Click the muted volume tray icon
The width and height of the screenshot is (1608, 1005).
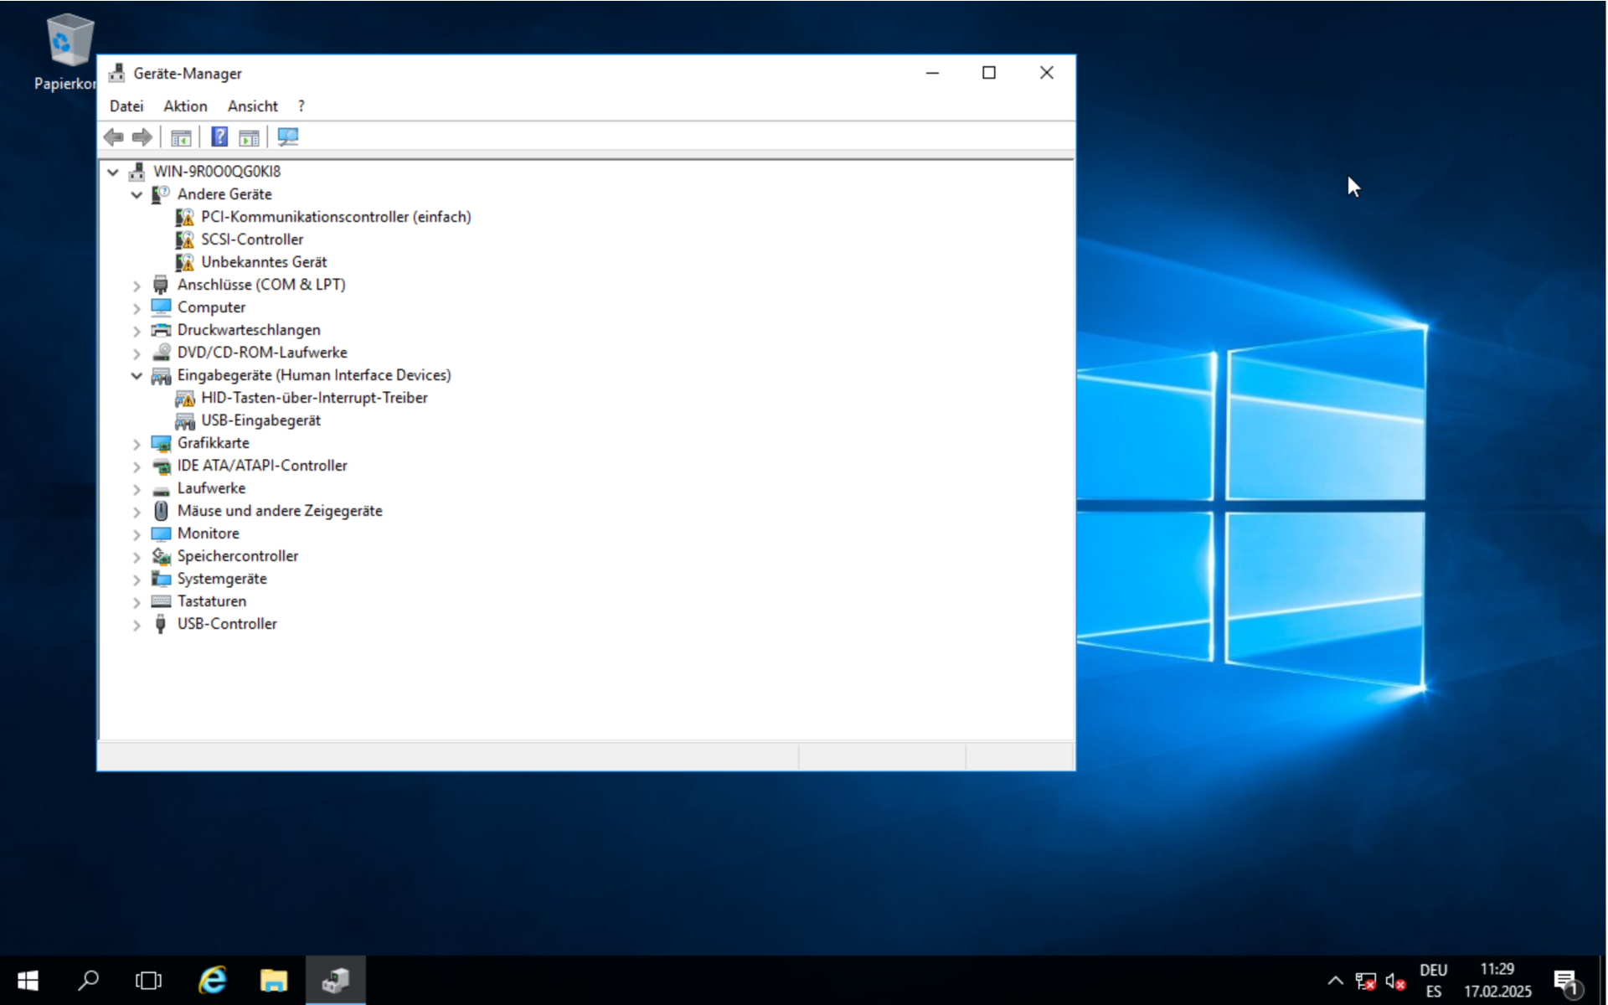click(1394, 981)
